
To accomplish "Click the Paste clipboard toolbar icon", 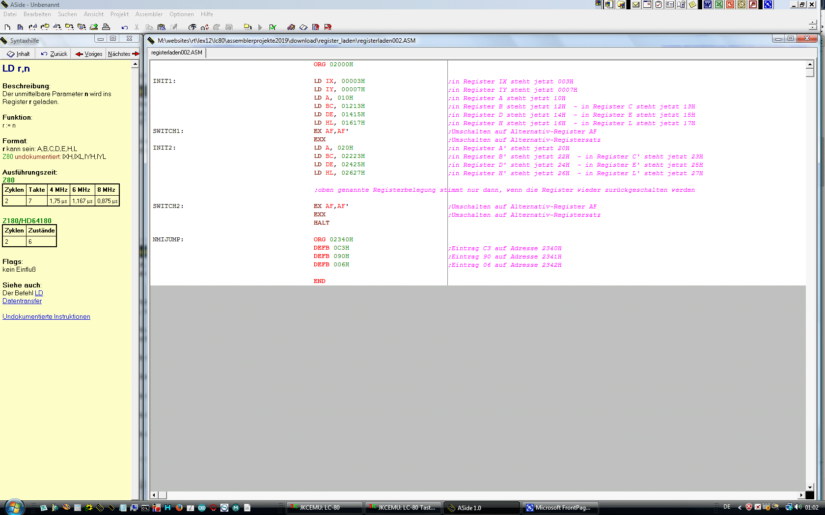I will pyautogui.click(x=162, y=27).
